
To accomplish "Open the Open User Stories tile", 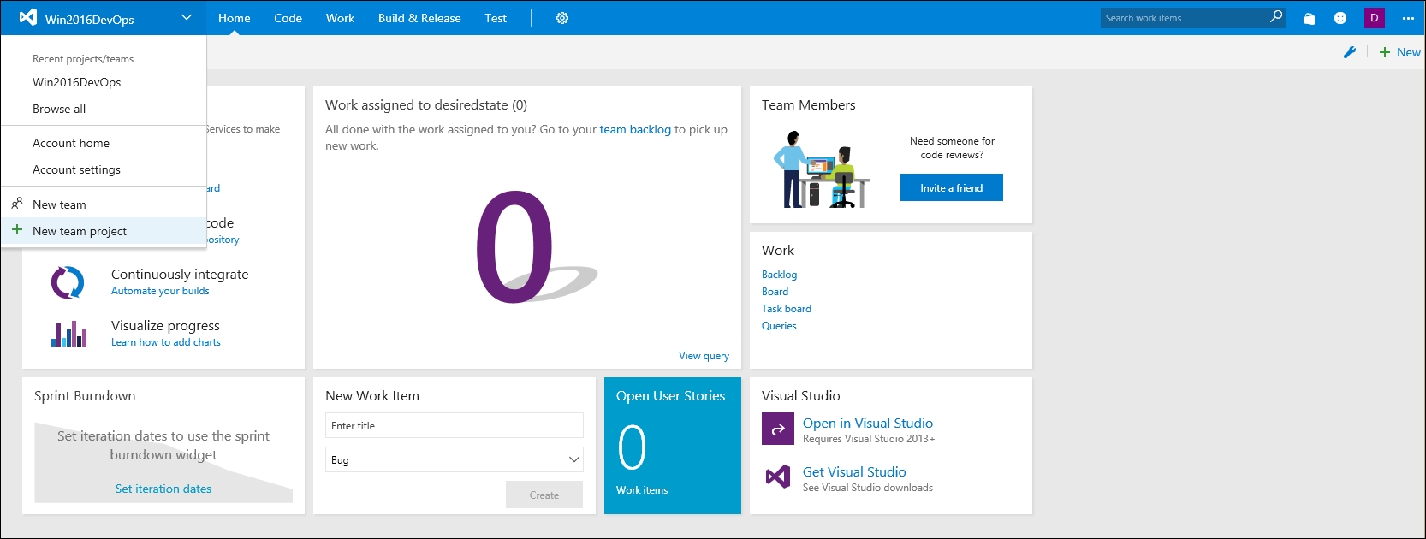I will click(x=673, y=446).
